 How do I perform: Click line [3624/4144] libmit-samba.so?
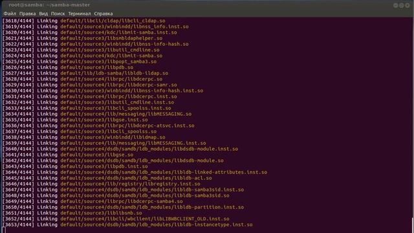tap(82, 56)
